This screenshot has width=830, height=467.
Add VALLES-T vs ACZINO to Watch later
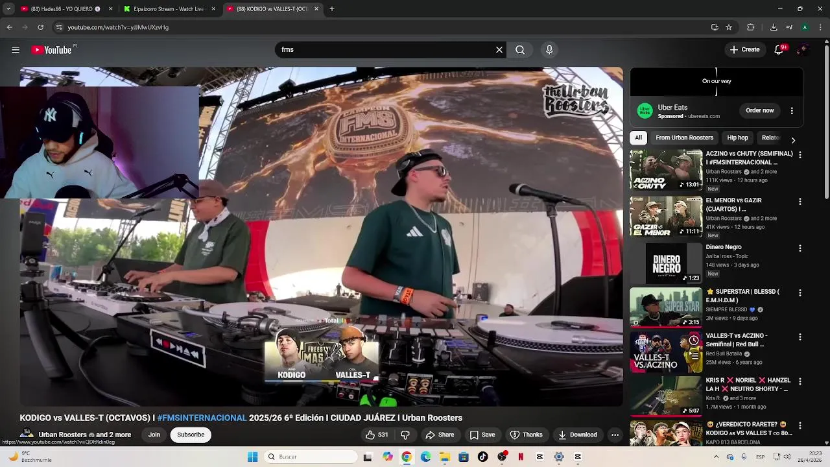(693, 341)
